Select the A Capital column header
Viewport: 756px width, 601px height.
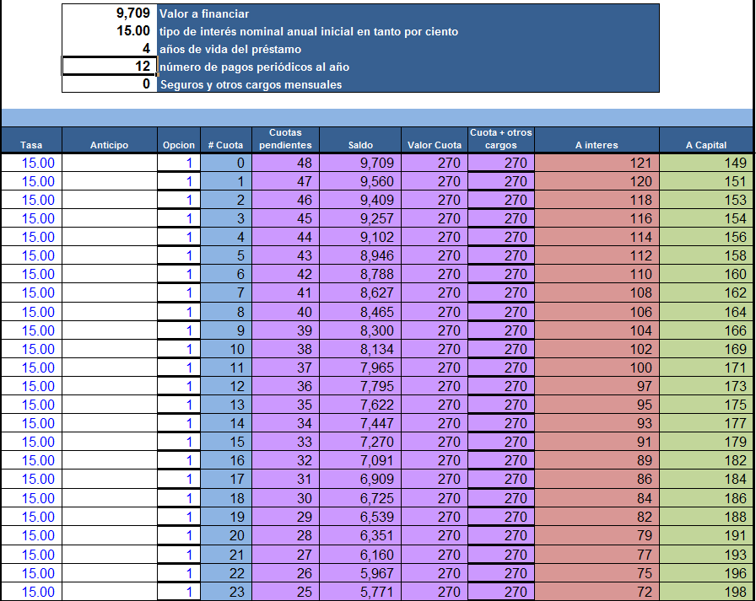click(x=706, y=140)
